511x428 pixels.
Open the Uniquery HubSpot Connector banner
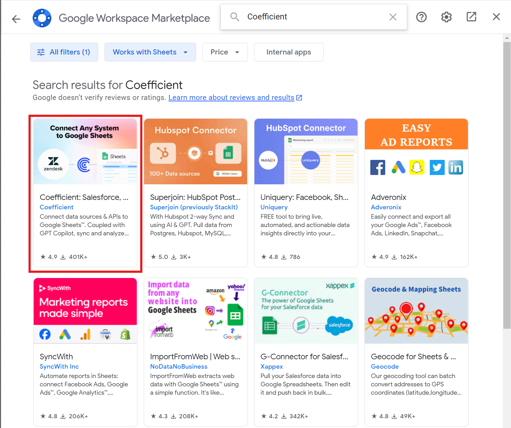(x=306, y=151)
